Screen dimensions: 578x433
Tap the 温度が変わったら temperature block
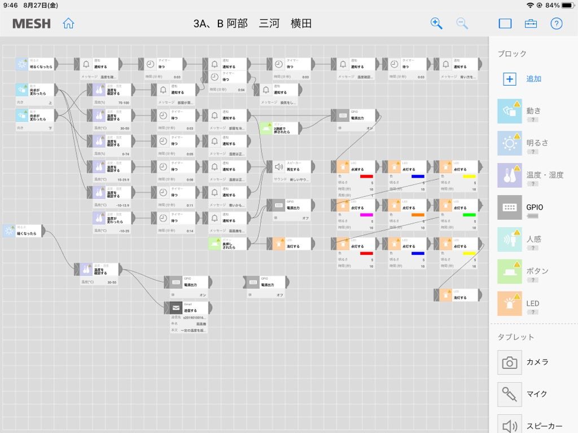point(114,218)
